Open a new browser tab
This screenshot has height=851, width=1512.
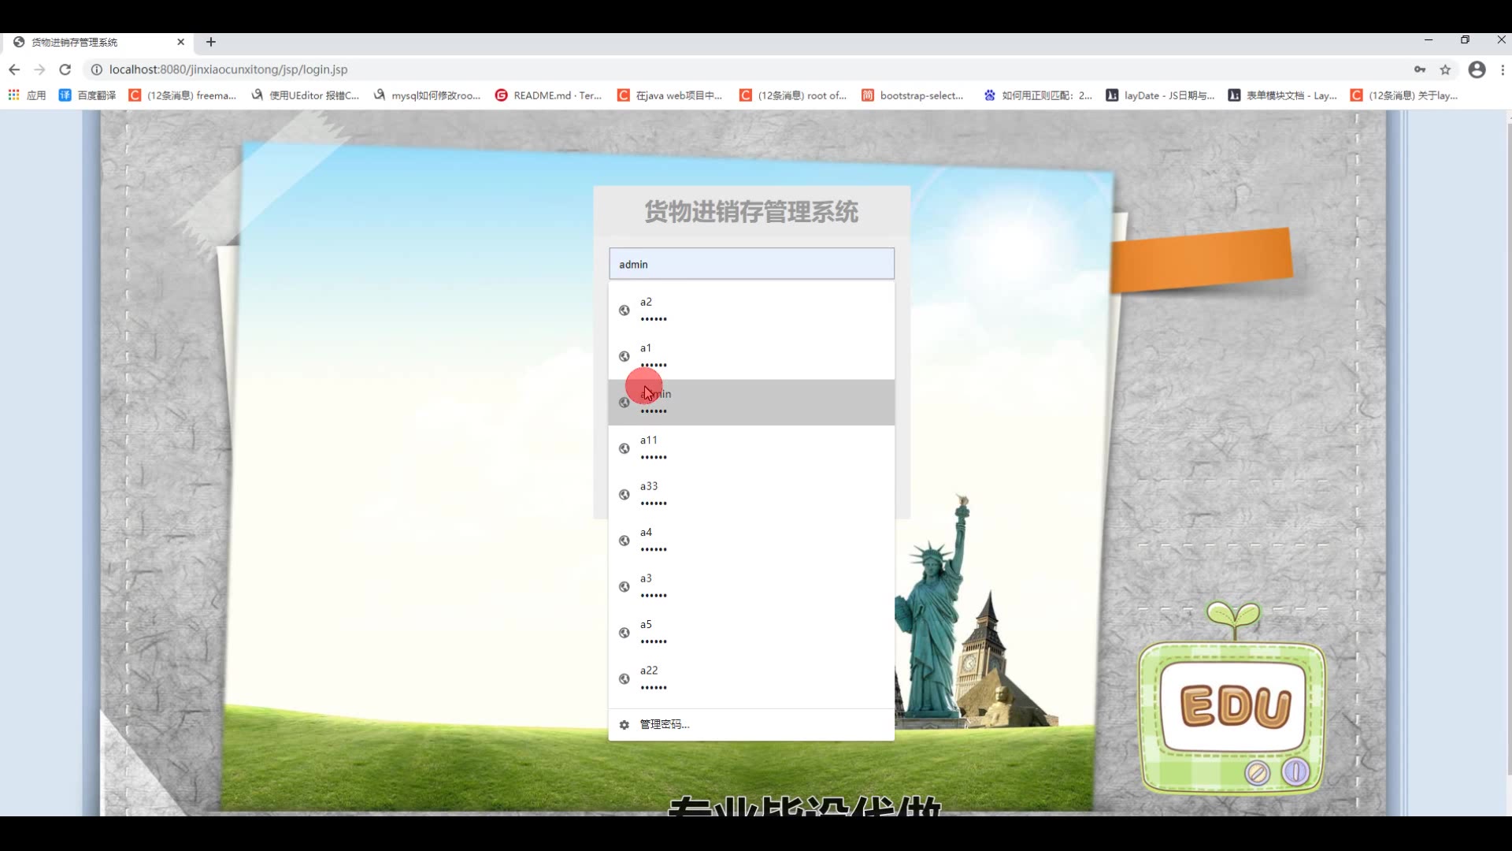[x=211, y=42]
